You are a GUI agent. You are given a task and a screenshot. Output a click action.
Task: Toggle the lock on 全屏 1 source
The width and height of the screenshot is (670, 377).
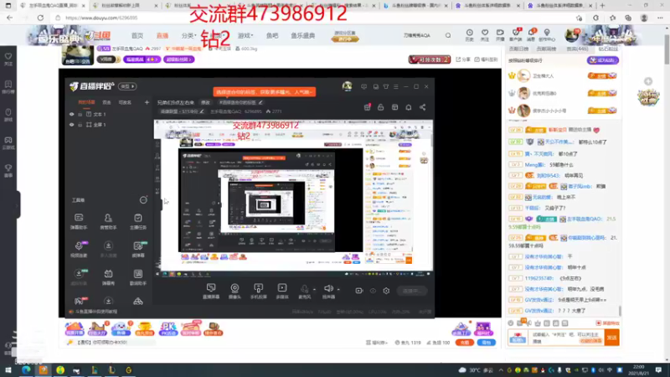[x=80, y=124]
